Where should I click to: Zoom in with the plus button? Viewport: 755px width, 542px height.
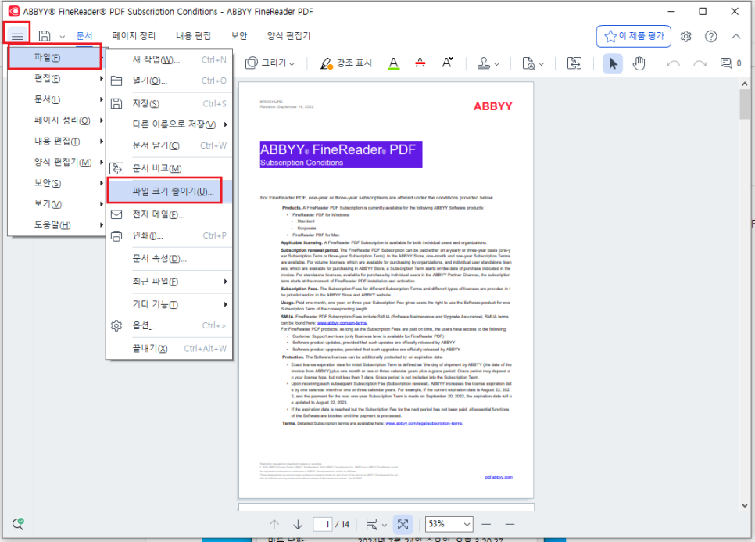tap(510, 524)
